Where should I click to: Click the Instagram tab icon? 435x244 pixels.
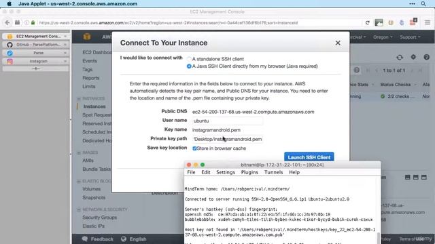(x=10, y=62)
